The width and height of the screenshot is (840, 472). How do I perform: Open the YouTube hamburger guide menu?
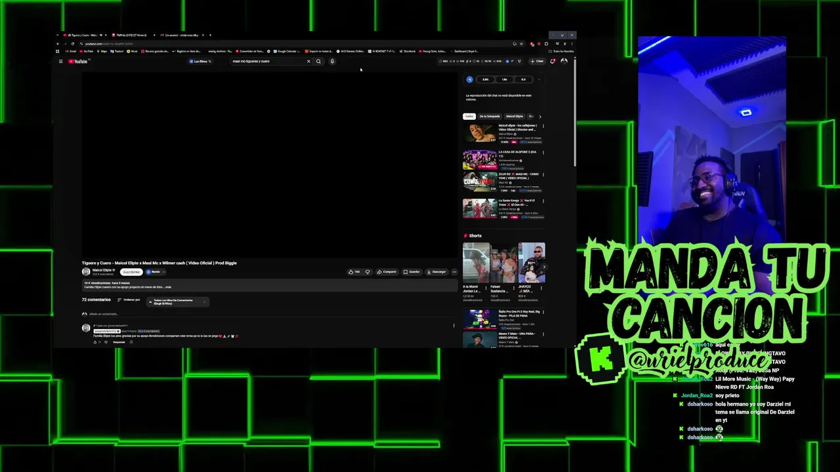[x=60, y=62]
